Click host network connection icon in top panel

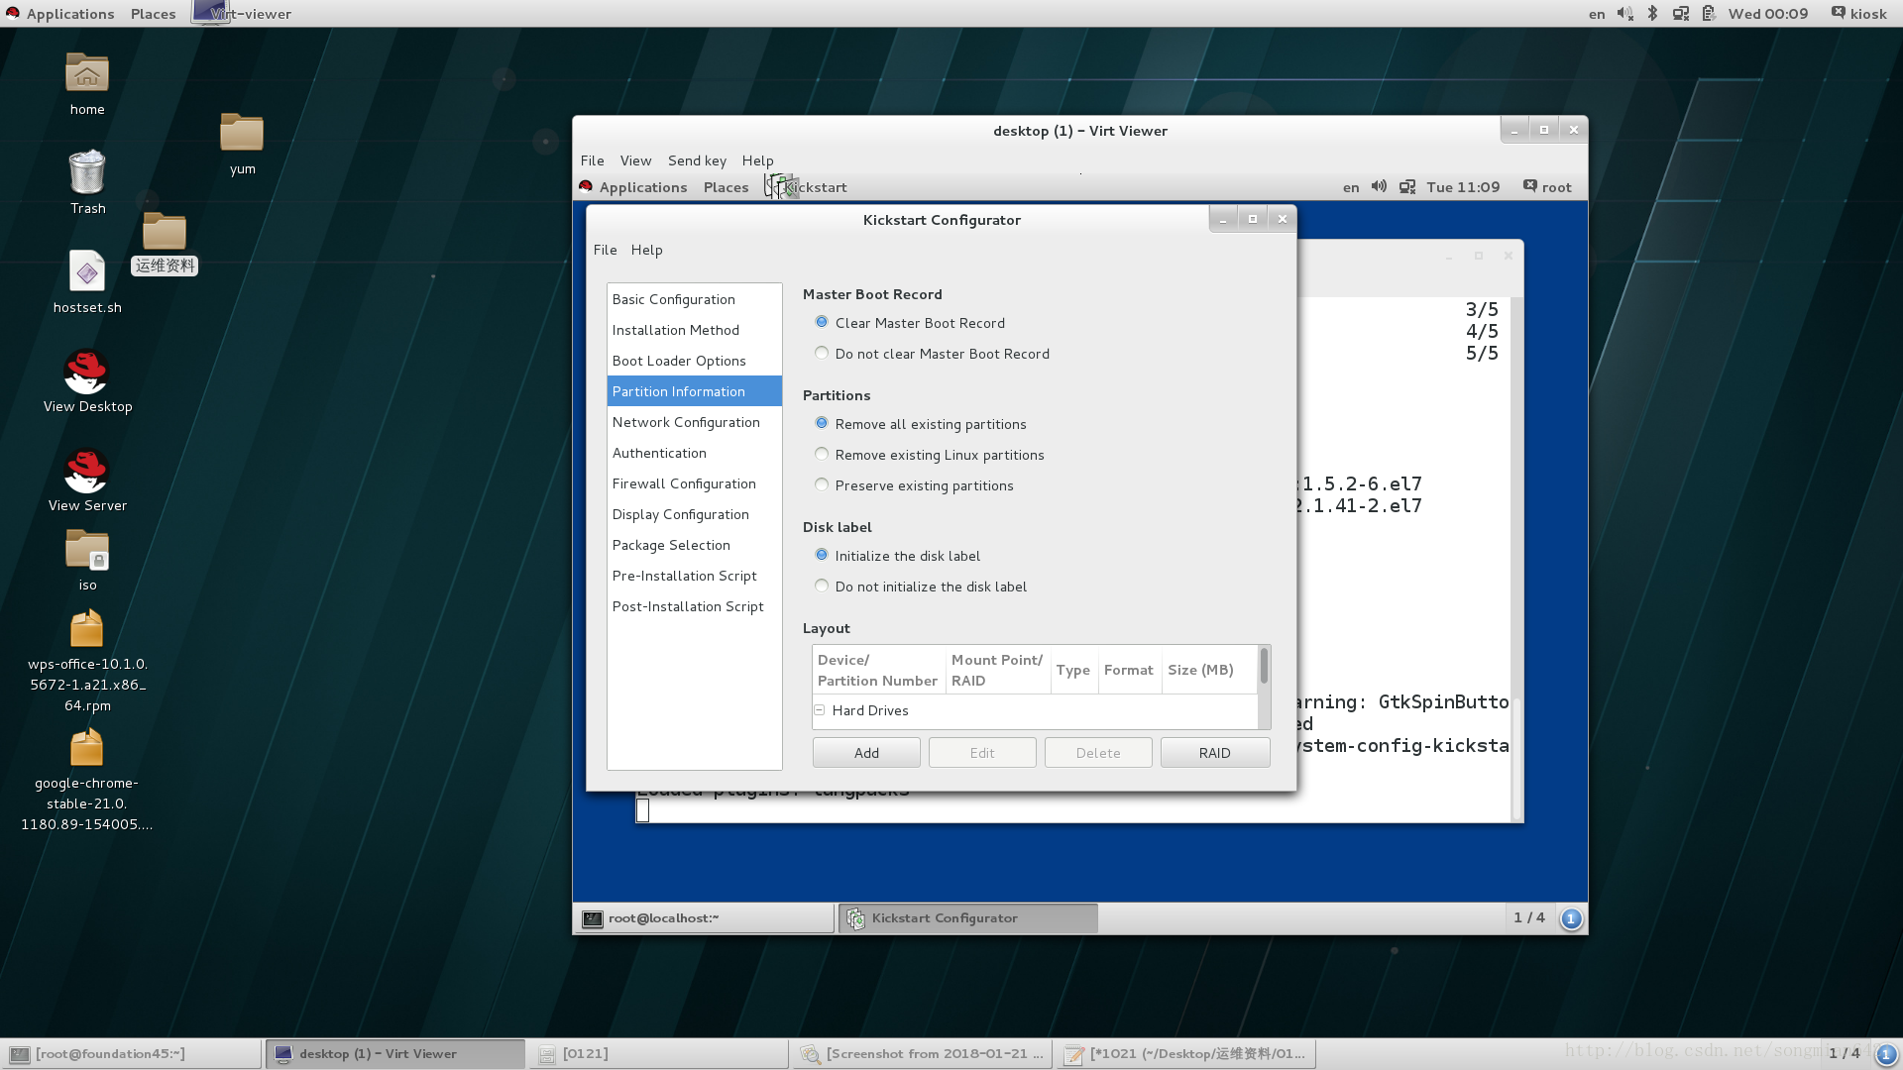[x=1681, y=14]
